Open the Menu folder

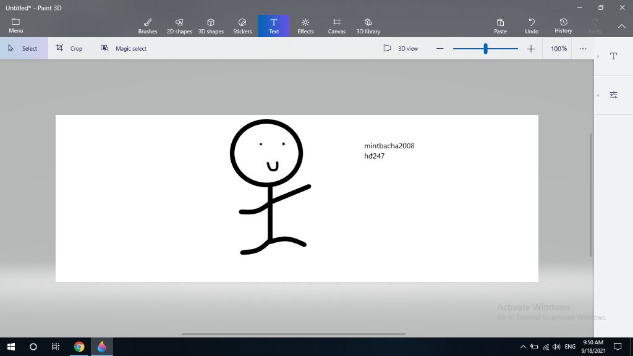click(16, 26)
